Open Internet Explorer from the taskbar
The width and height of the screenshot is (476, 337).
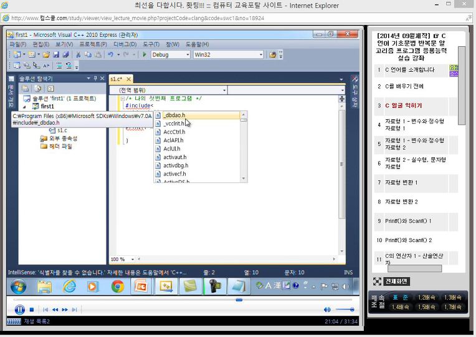69,286
